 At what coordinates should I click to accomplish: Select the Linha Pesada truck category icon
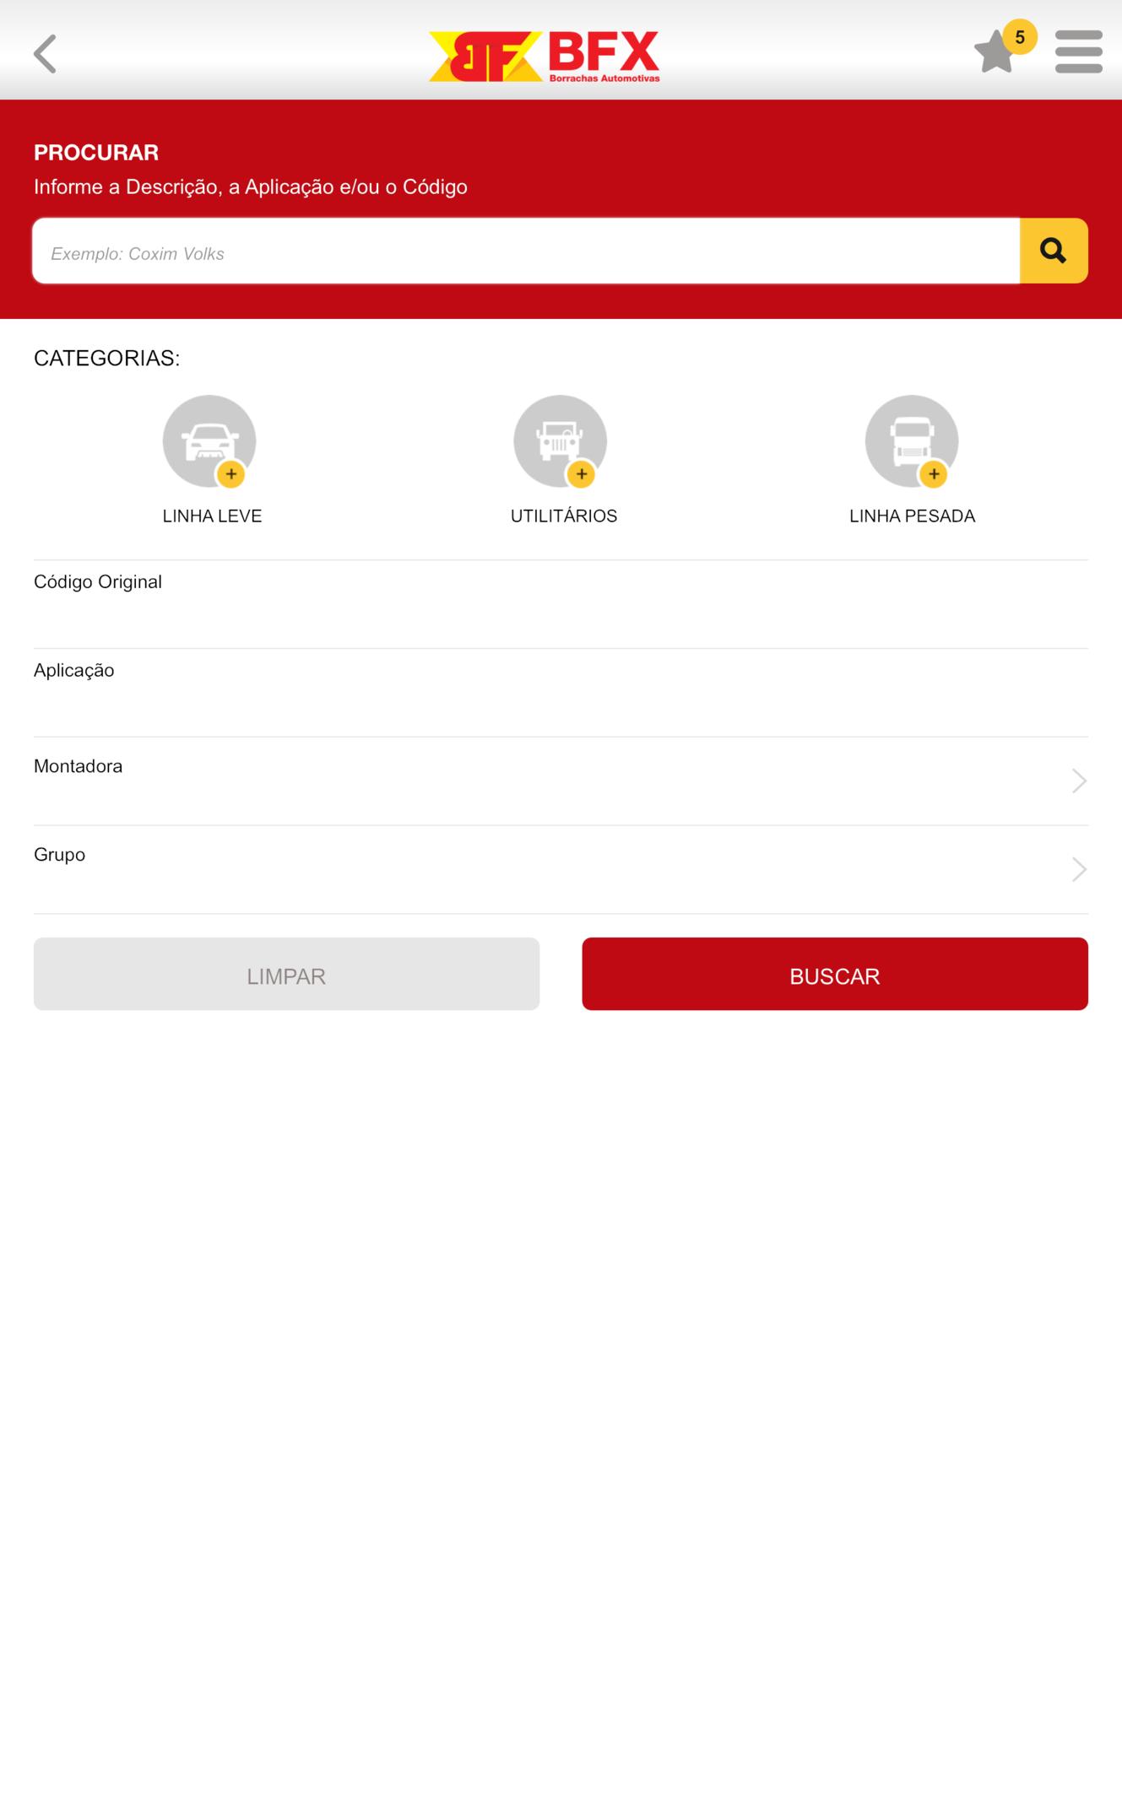pos(912,441)
